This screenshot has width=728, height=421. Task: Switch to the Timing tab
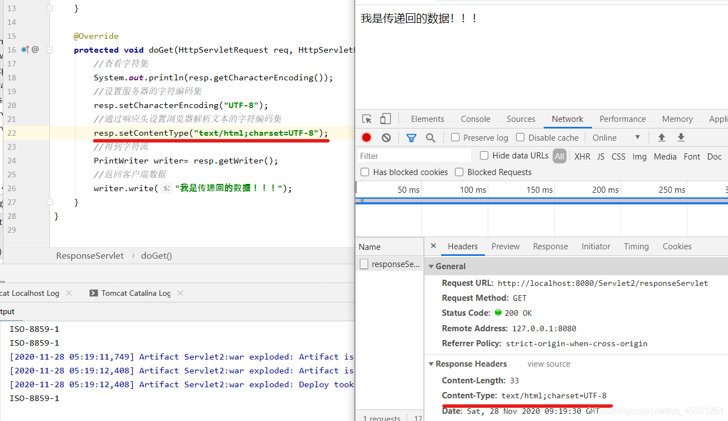(x=636, y=247)
